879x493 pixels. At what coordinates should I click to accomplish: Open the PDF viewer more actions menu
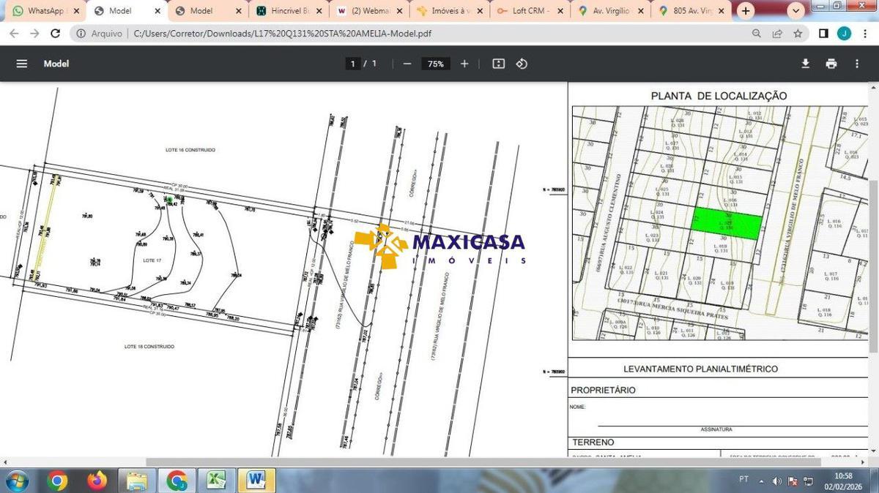click(x=856, y=64)
